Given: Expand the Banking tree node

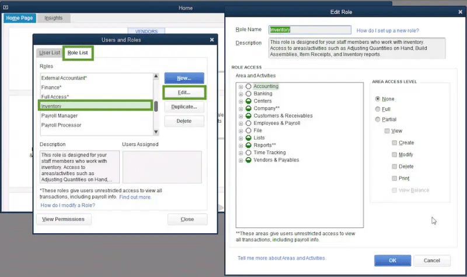Looking at the screenshot, I should tap(241, 94).
